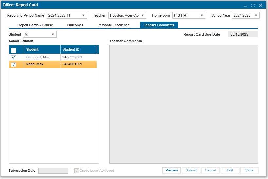268x179 pixels.
Task: Uncheck the Campbell, Mia checkbox
Action: (x=13, y=57)
